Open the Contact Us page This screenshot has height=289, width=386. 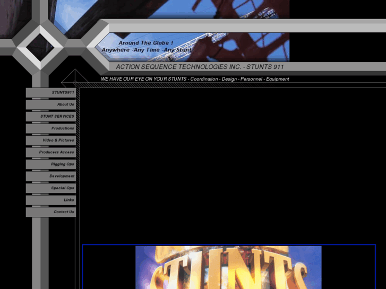[x=51, y=212]
